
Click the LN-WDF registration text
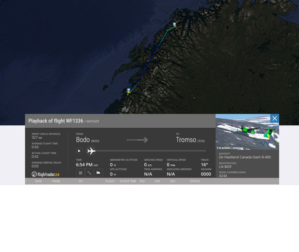pos(225,167)
